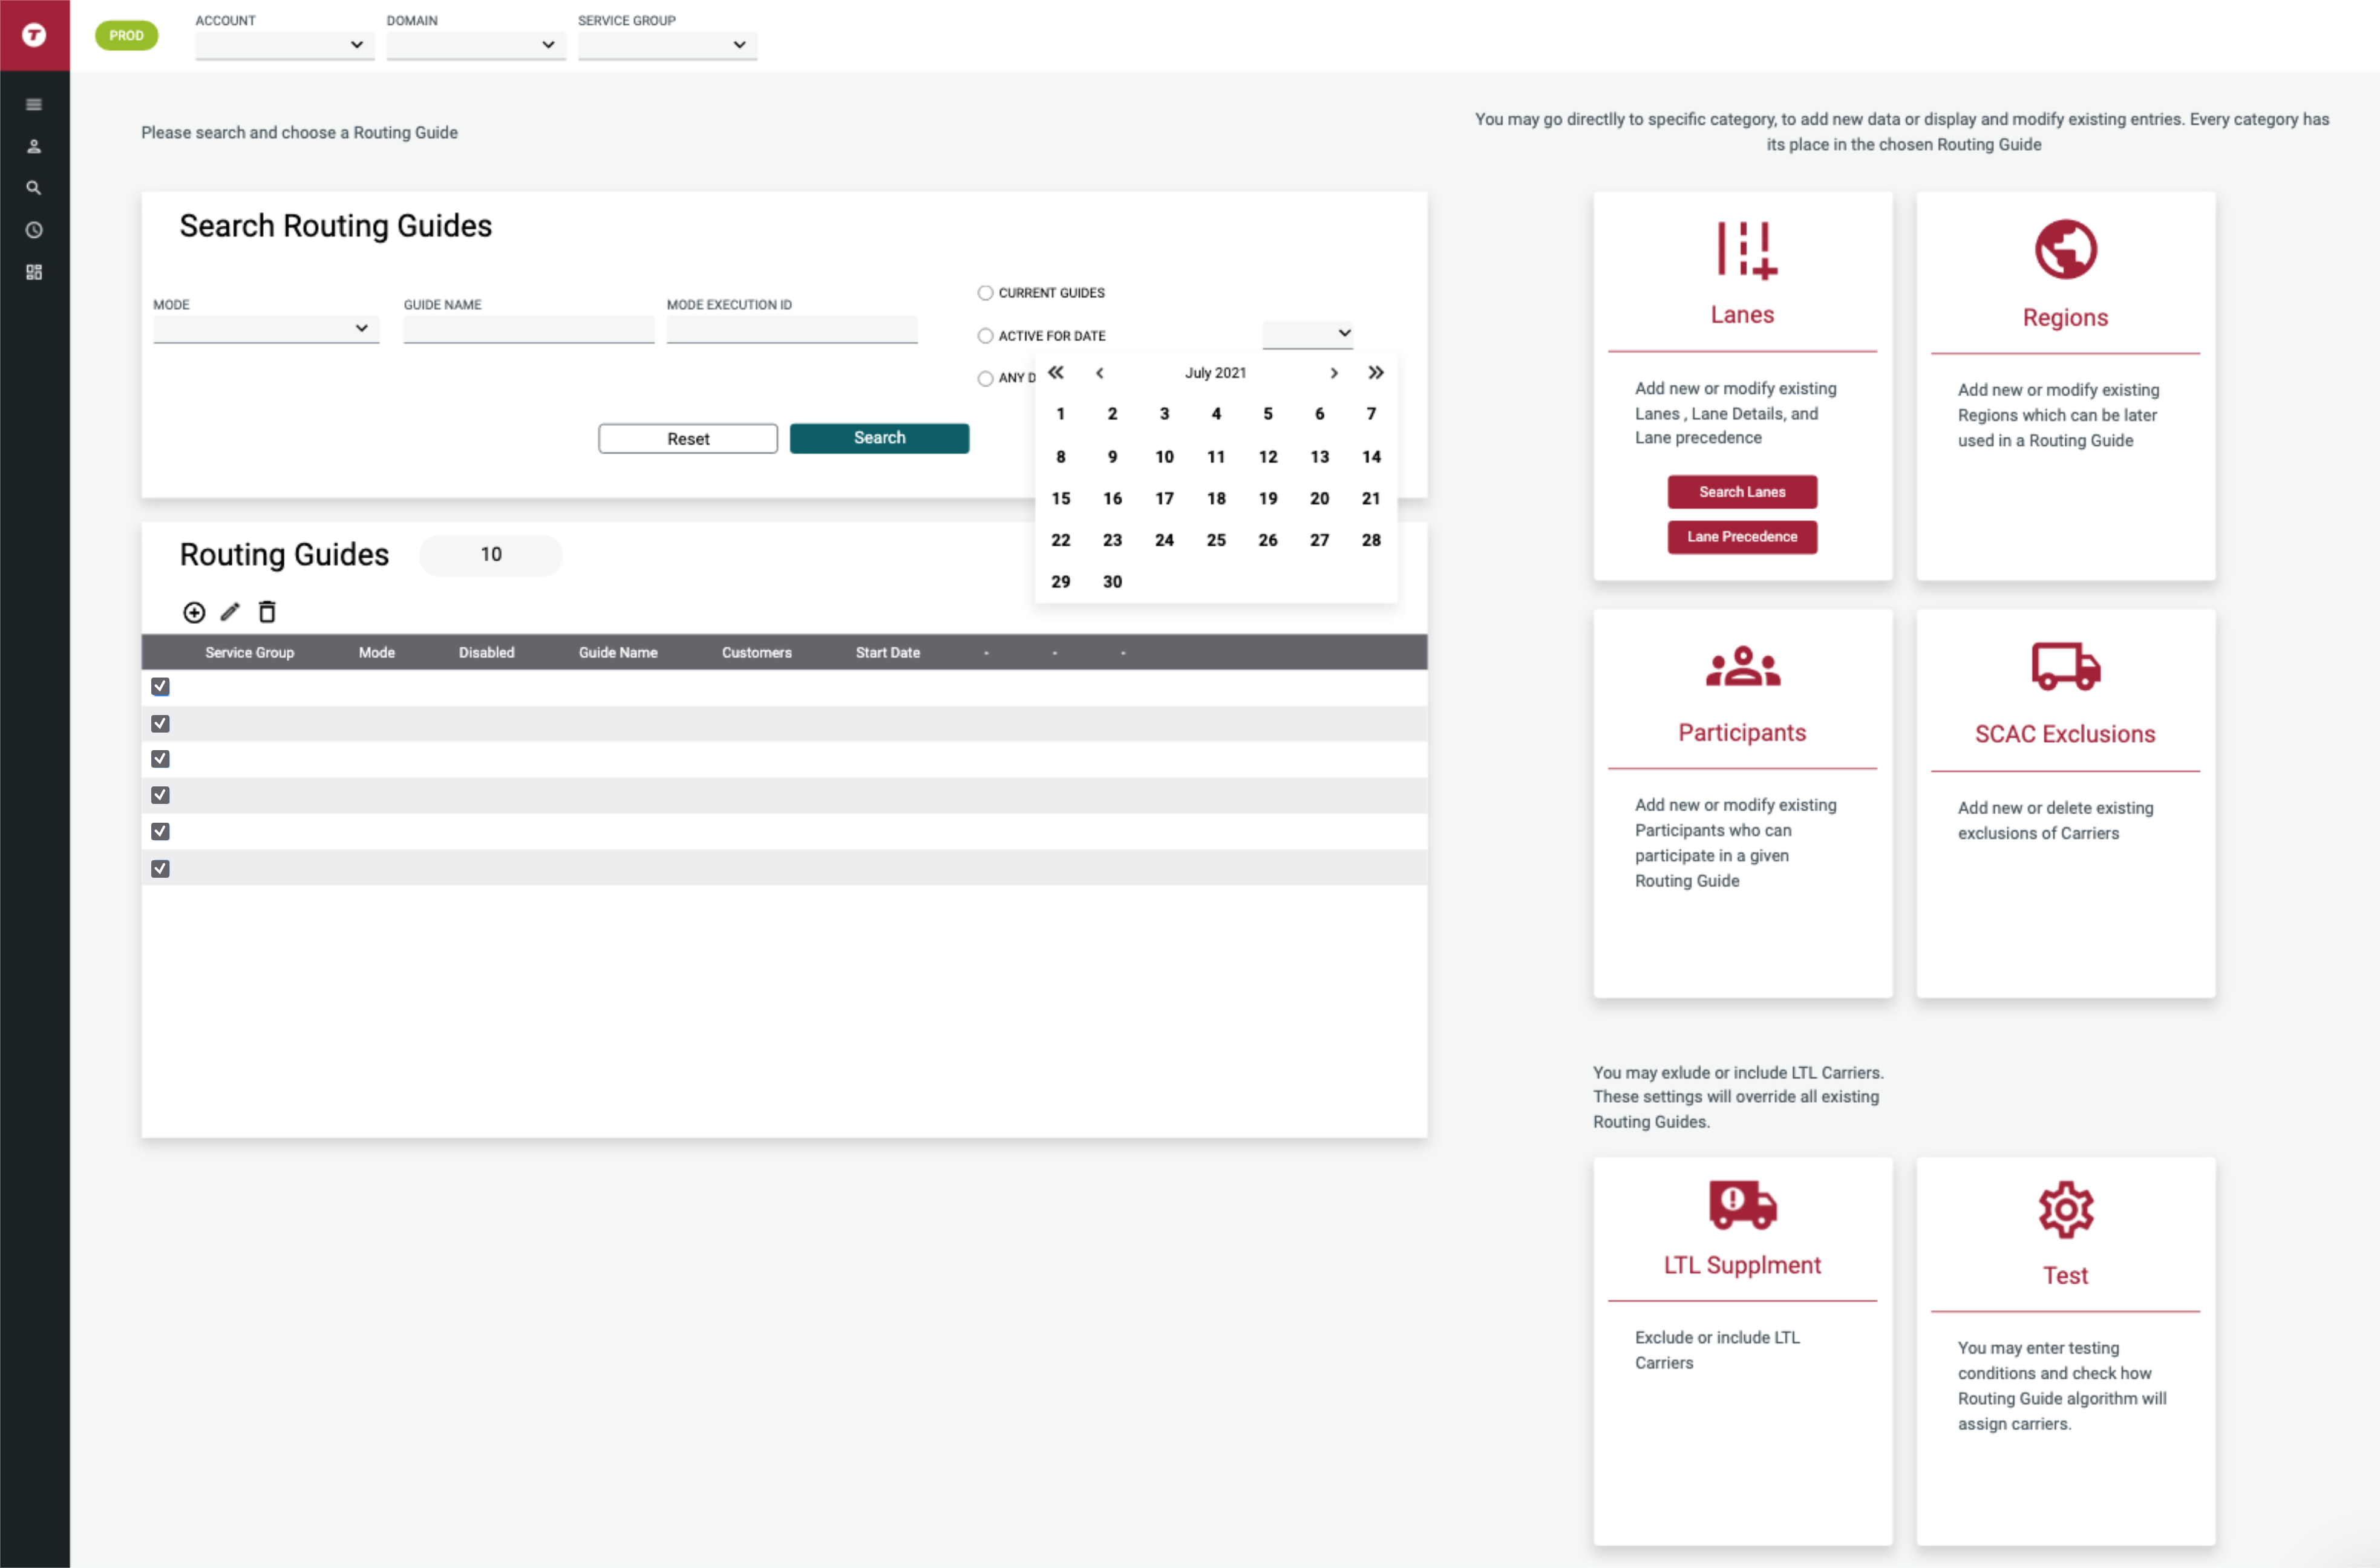This screenshot has width=2380, height=1568.
Task: Click the Search button
Action: [879, 438]
